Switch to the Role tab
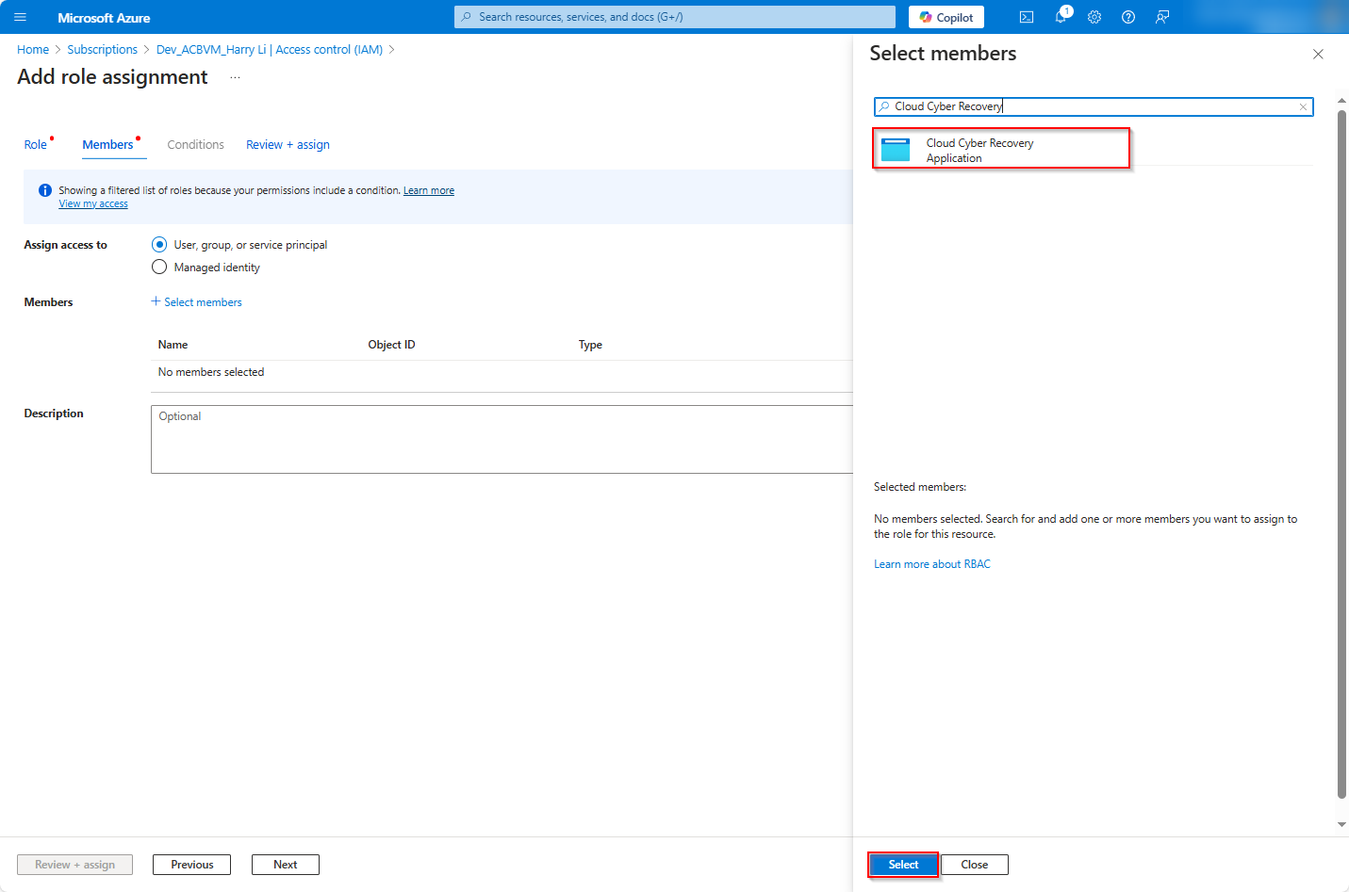1349x892 pixels. (36, 145)
